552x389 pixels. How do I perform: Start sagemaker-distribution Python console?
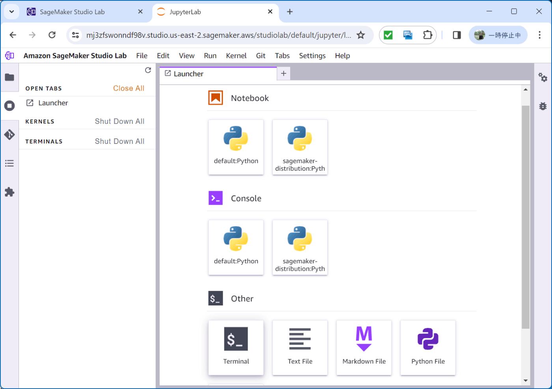(300, 247)
